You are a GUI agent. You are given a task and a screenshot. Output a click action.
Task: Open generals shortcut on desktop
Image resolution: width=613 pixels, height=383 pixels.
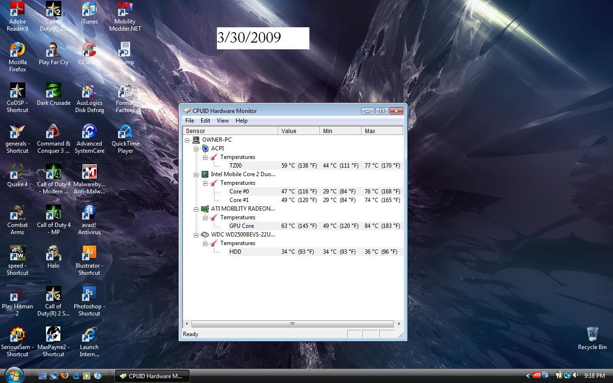[x=17, y=138]
